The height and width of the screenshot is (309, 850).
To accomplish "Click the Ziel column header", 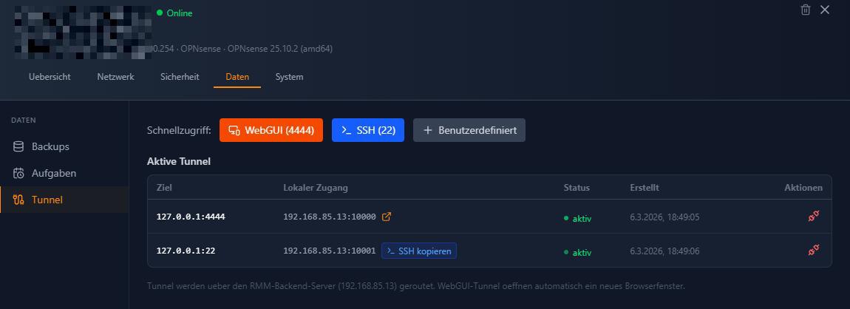I will point(164,188).
